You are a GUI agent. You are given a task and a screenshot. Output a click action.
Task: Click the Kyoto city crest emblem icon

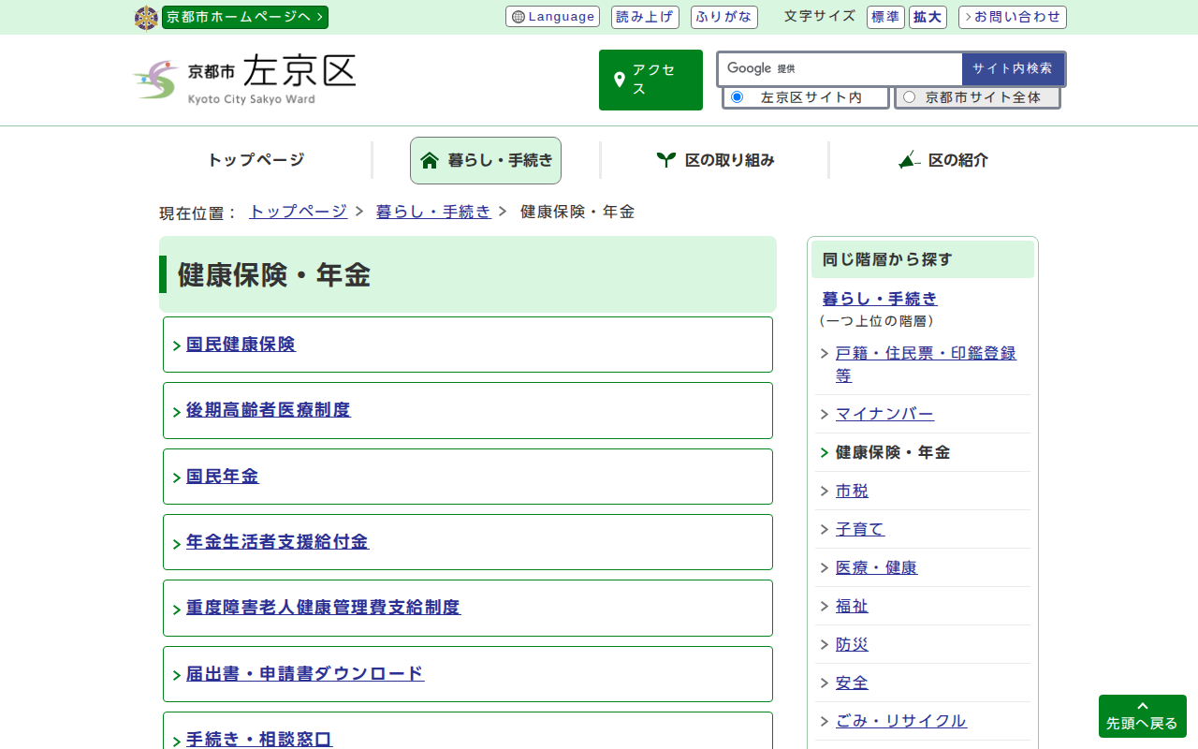(x=146, y=18)
